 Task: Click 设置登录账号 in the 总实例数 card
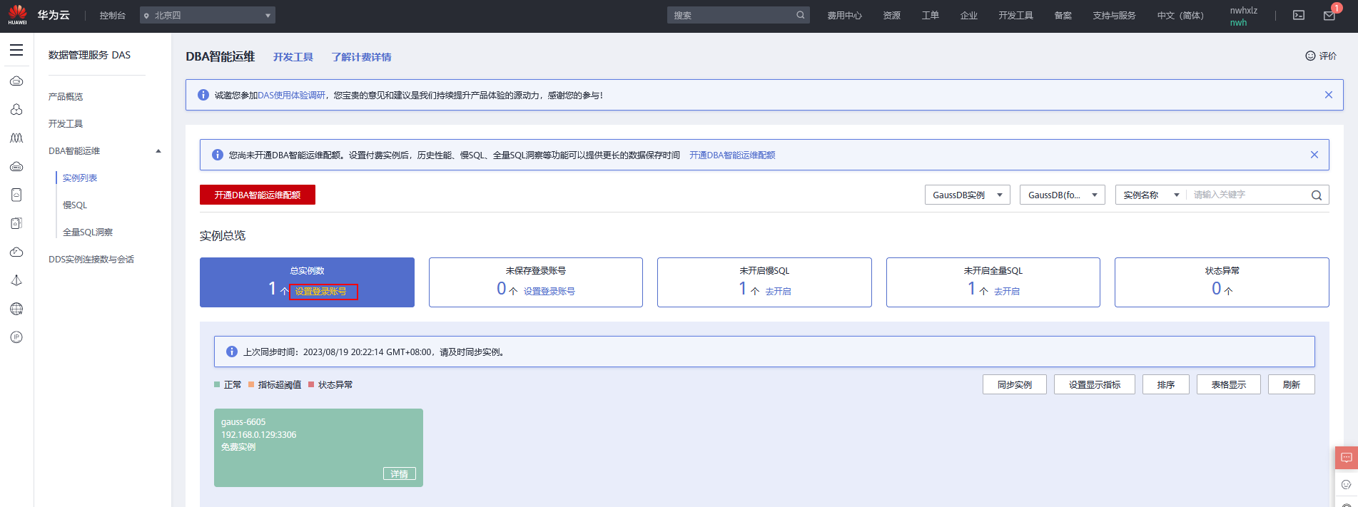coord(321,292)
